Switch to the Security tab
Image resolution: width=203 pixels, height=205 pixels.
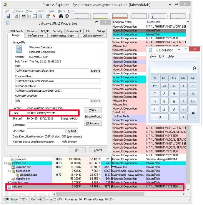58,31
